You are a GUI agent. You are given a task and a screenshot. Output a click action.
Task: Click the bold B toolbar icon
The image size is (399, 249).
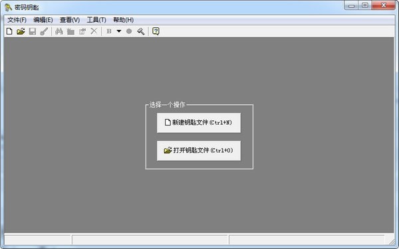109,31
